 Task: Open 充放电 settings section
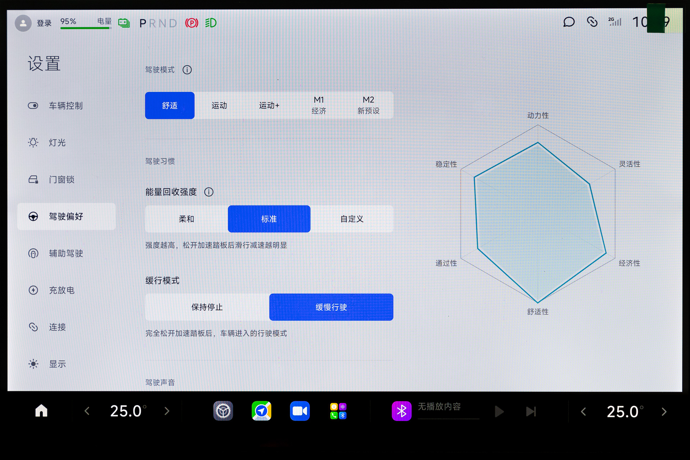click(x=61, y=290)
